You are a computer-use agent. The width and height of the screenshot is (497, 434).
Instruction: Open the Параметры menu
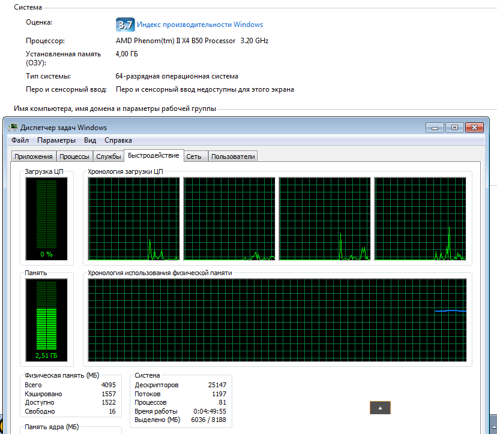pyautogui.click(x=56, y=140)
